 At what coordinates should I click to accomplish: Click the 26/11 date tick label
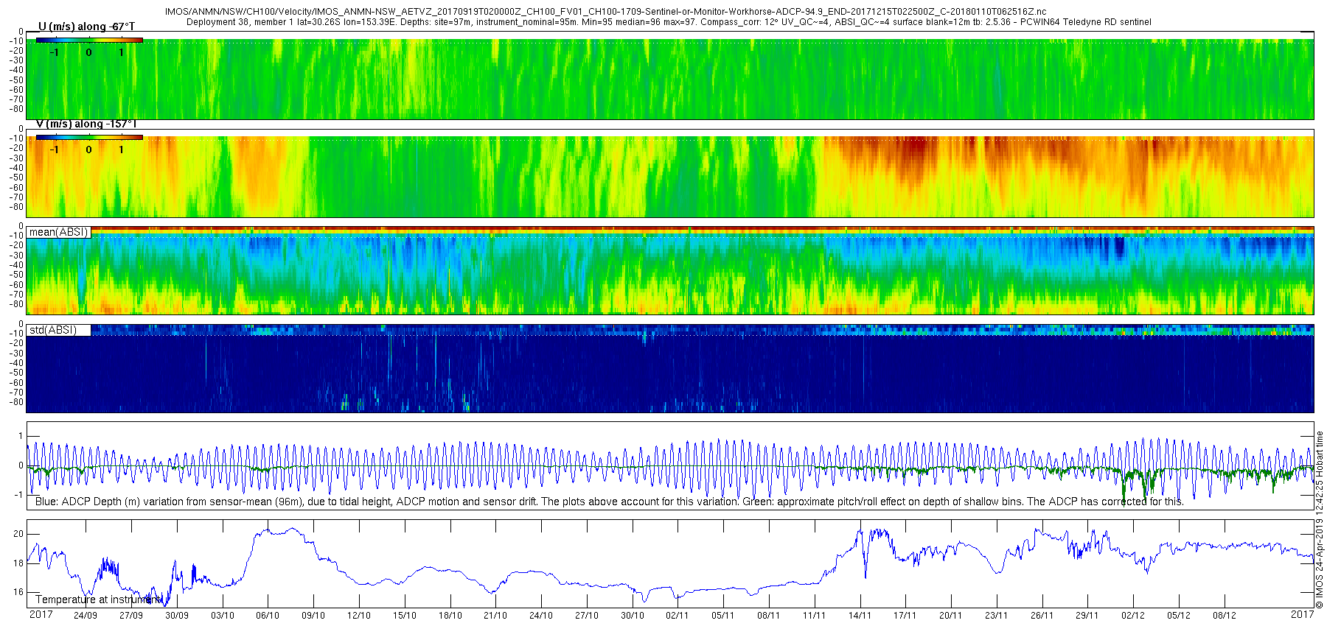1042,616
